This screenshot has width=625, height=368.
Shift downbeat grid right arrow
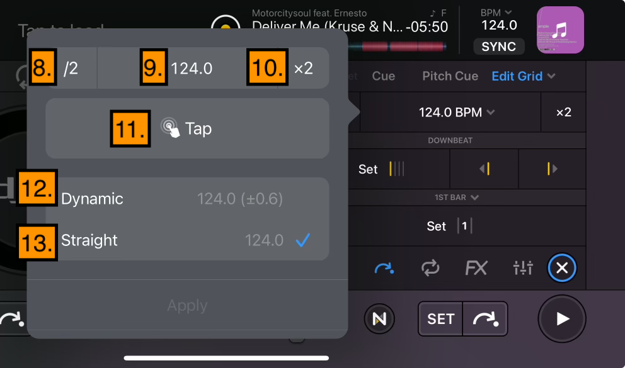click(552, 169)
